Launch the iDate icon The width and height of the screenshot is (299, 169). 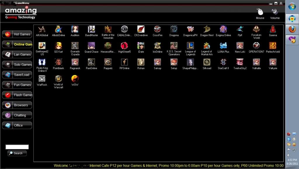point(141,46)
